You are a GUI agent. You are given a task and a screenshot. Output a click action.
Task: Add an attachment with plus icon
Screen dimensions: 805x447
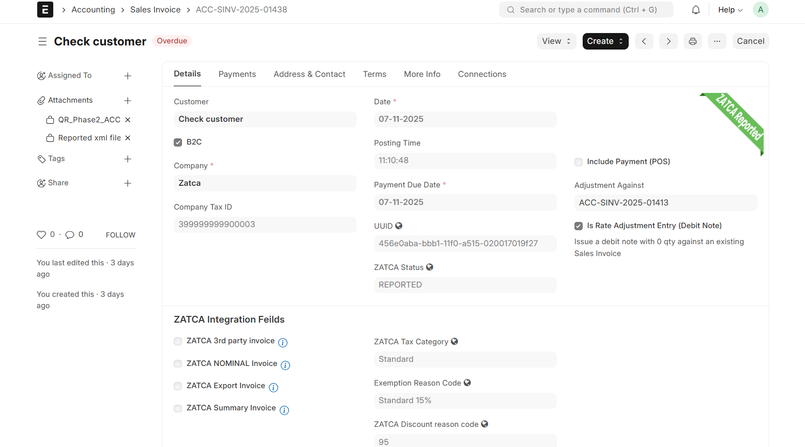pos(128,101)
